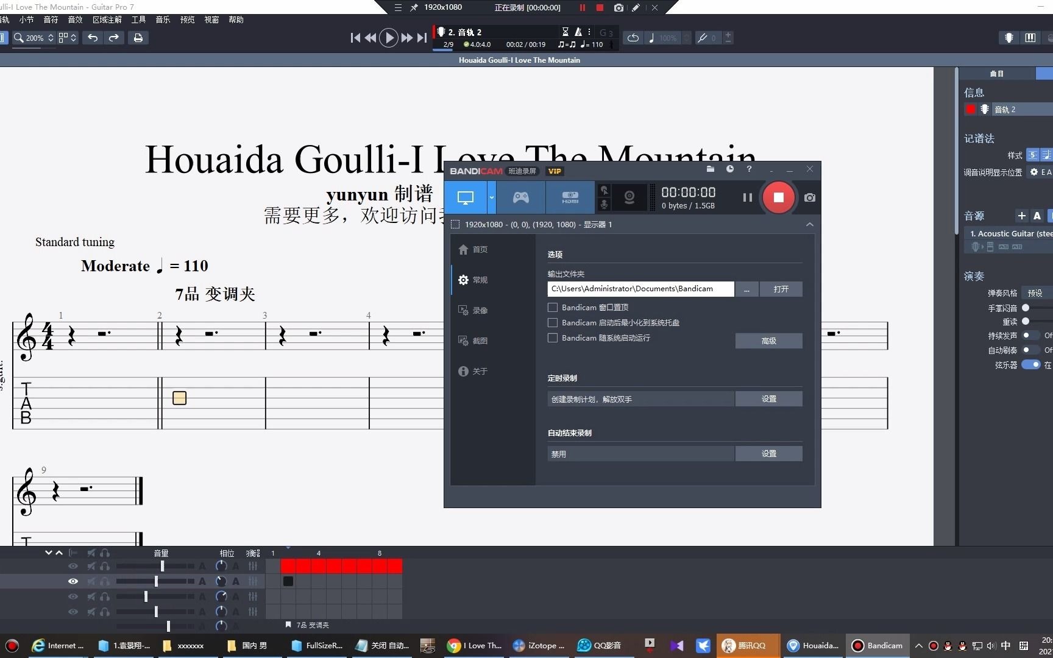1053x658 pixels.
Task: Open the 弹奏风格 预设 dropdown
Action: pos(1037,293)
